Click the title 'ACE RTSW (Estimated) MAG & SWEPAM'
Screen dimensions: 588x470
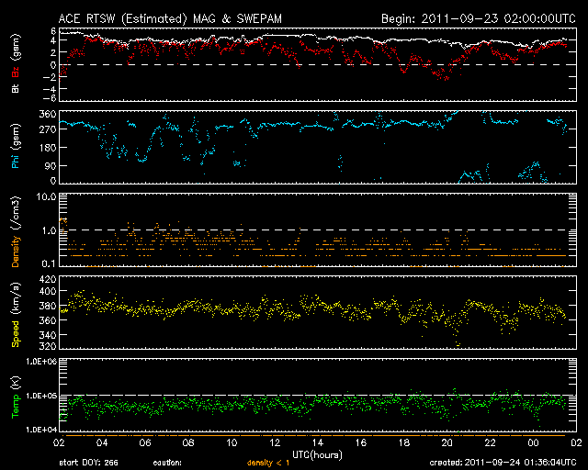pyautogui.click(x=170, y=18)
